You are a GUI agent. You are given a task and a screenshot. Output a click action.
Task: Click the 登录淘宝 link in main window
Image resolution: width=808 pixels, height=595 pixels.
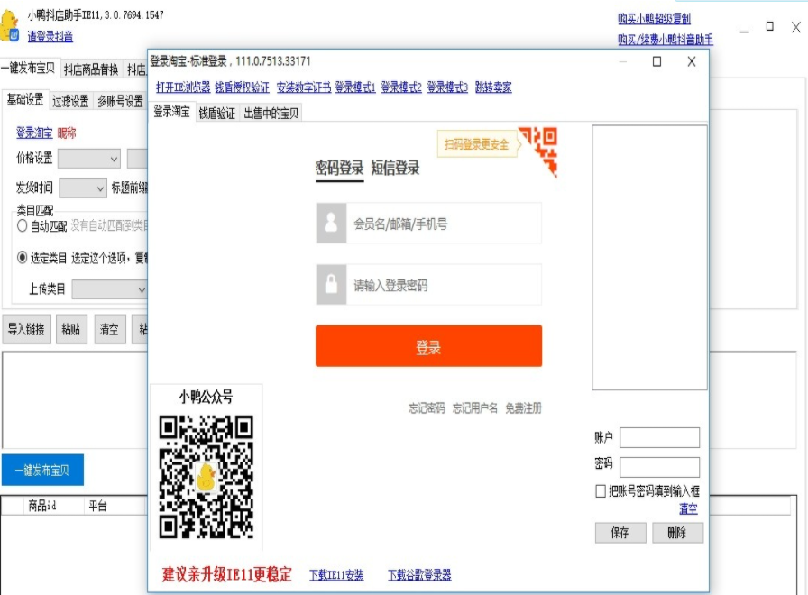(34, 133)
